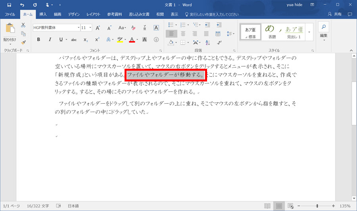The width and height of the screenshot is (357, 211).
Task: Click the Save icon in title bar
Action: [9, 5]
